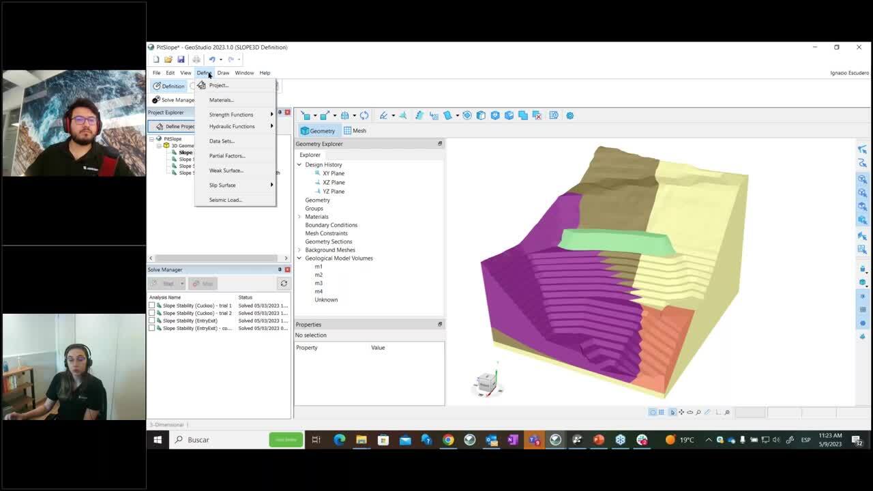Open the File menu
Image resolution: width=873 pixels, height=491 pixels.
(x=156, y=73)
